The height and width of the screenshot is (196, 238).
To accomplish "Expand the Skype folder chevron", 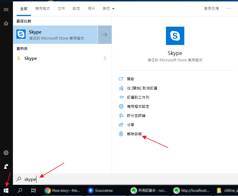I will [105, 58].
